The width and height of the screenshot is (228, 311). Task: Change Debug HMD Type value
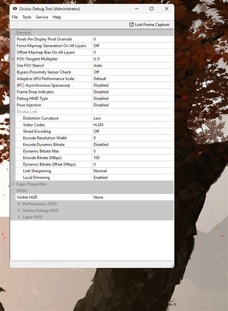click(x=133, y=98)
